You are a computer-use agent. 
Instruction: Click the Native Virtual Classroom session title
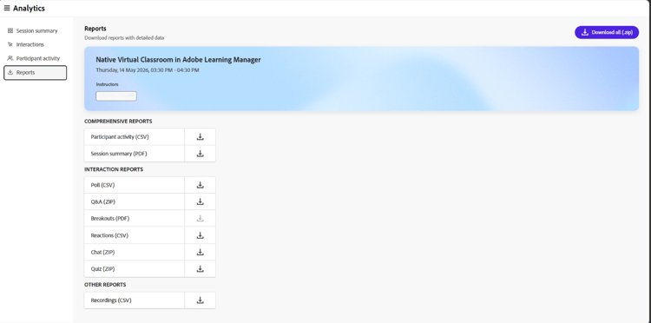178,60
